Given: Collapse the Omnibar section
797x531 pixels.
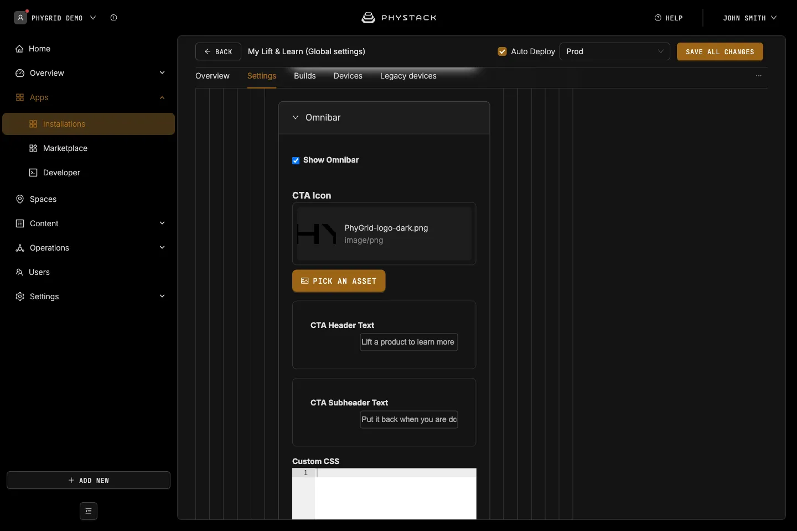Looking at the screenshot, I should [x=296, y=117].
